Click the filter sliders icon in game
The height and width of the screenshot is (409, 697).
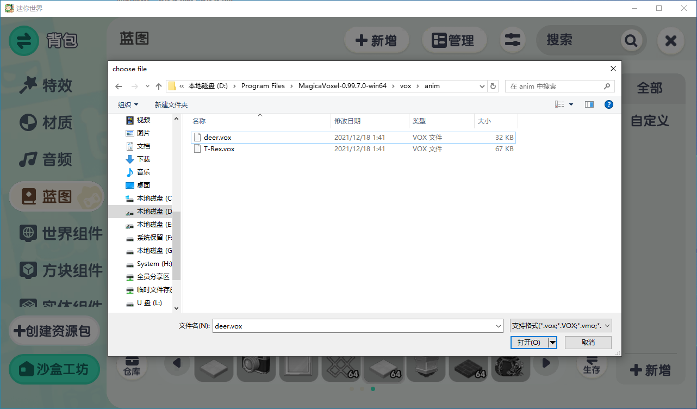[x=513, y=40]
